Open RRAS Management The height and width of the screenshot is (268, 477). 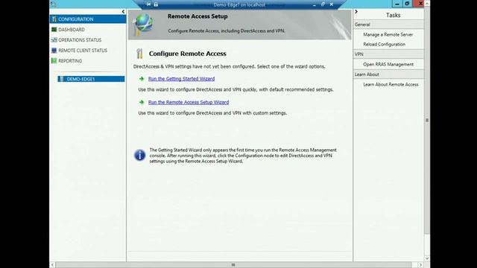pyautogui.click(x=388, y=65)
